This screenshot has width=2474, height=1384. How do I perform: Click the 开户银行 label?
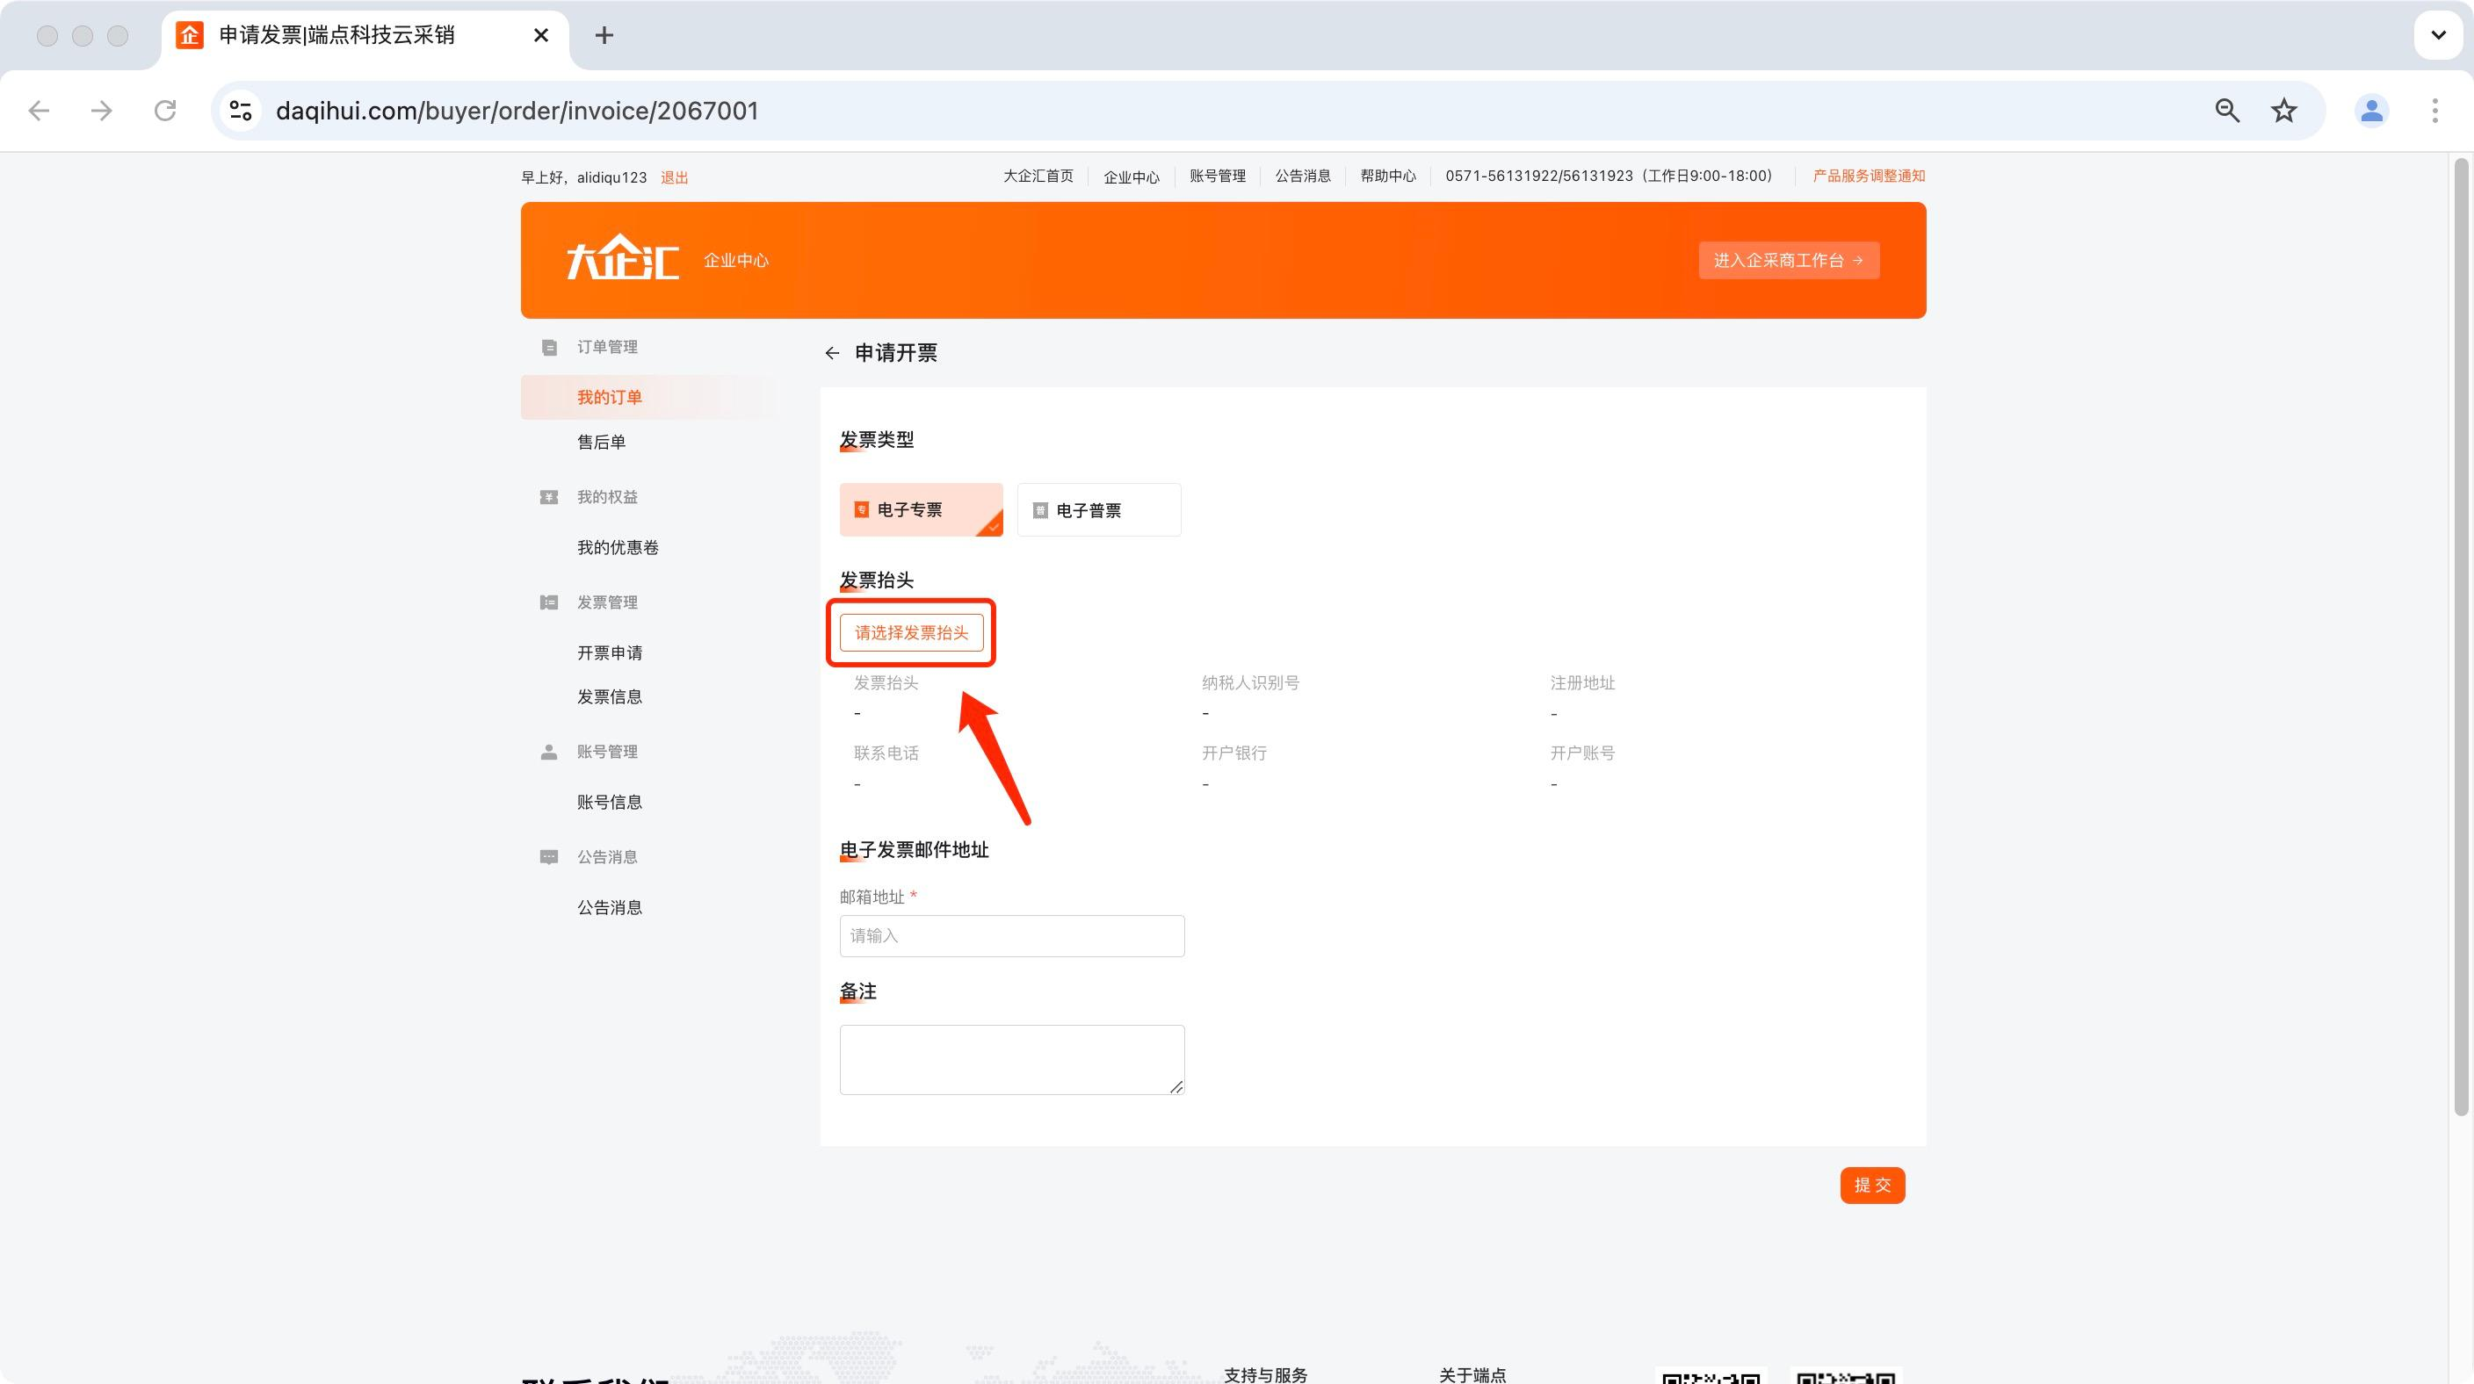pos(1234,753)
